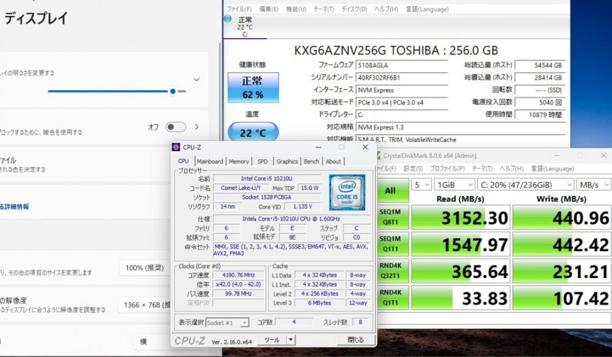This screenshot has width=612, height=357.
Task: Click the Intel Core i5 logo badge
Action: [x=347, y=192]
